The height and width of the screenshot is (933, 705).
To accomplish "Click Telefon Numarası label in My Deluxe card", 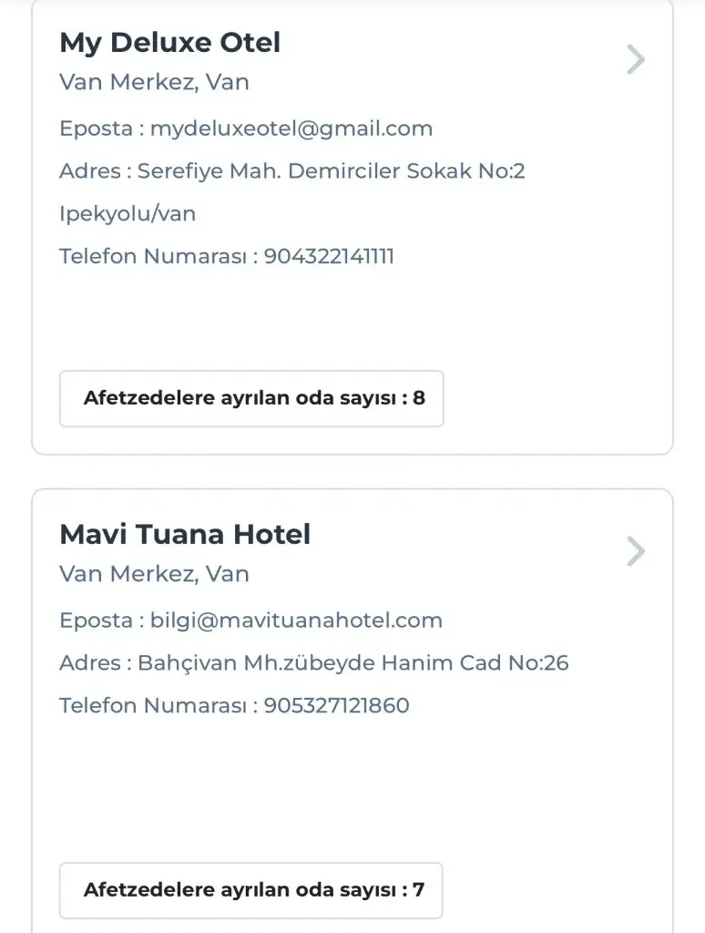I will [153, 256].
